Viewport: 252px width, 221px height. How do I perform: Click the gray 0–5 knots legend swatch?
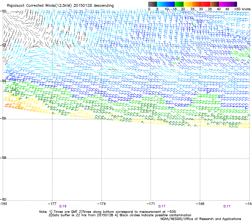153,4
